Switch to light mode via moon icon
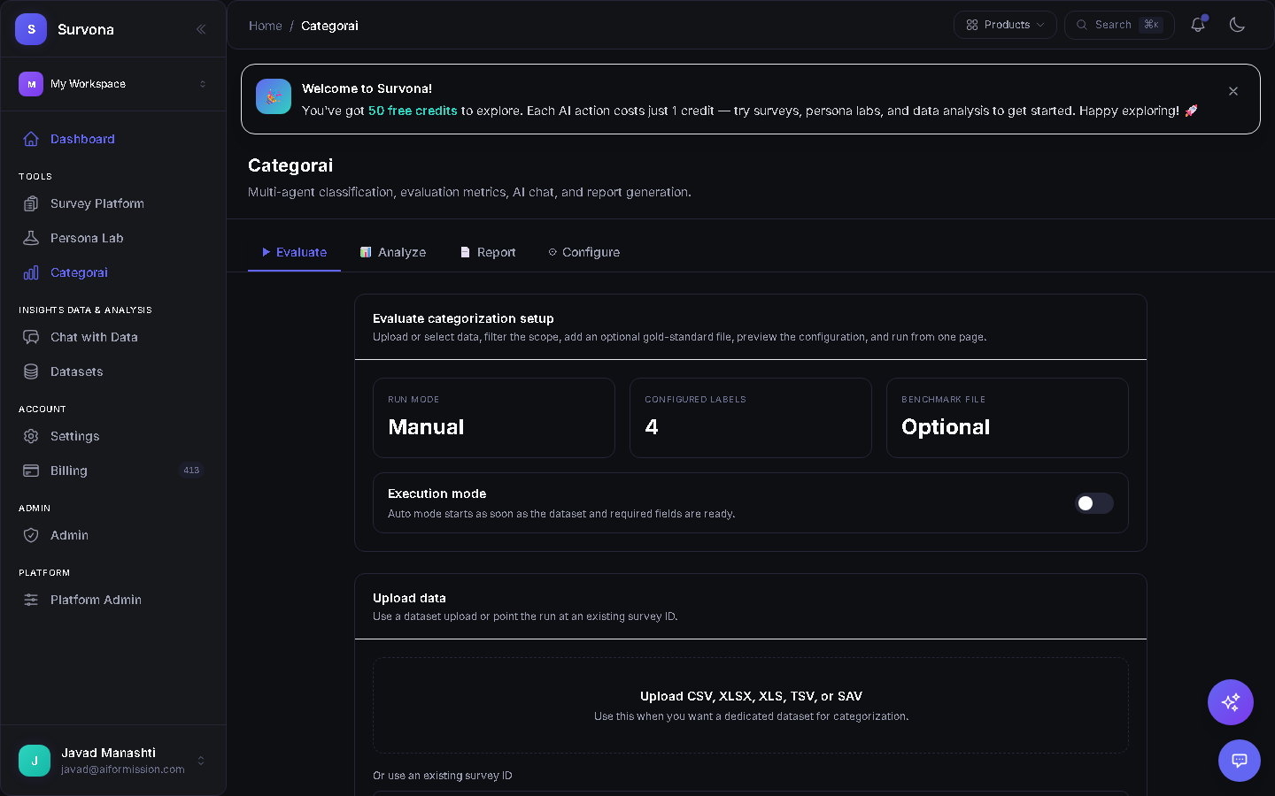Screen dimensions: 1275x796 (1237, 25)
